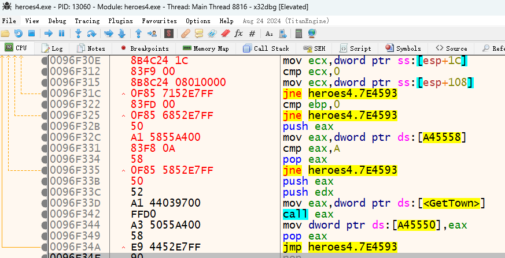This screenshot has width=505, height=258.
Task: Open the File menu
Action: click(9, 21)
